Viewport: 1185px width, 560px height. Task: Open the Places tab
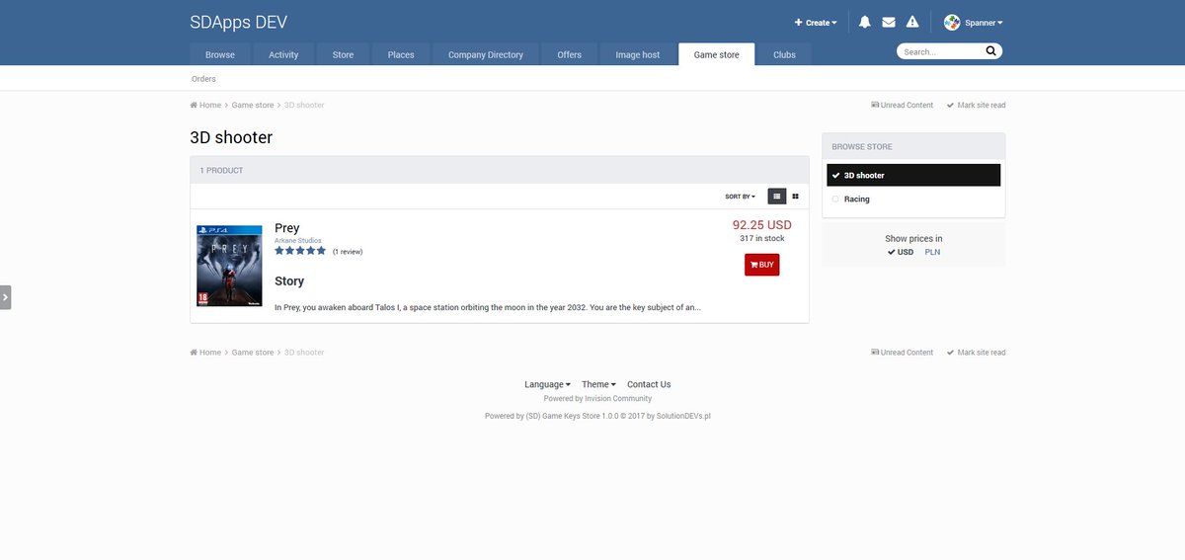(x=401, y=54)
